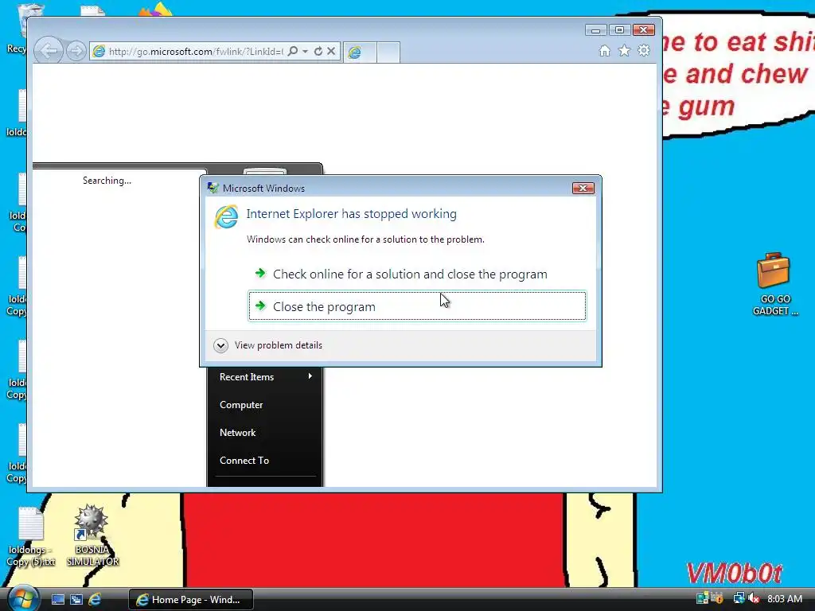
Task: Click the network tray icon
Action: tap(738, 598)
